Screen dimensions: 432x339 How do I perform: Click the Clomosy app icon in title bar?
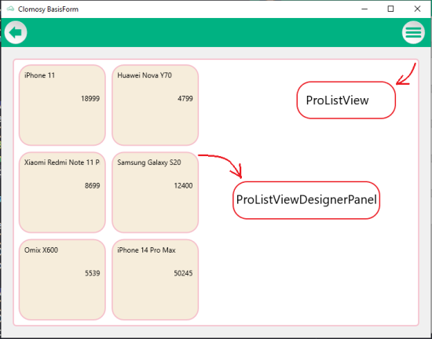click(x=10, y=9)
